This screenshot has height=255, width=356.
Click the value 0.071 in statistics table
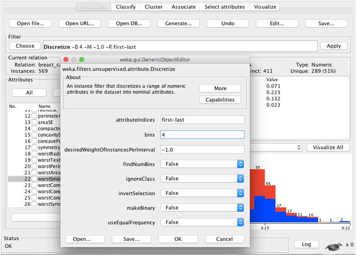click(x=273, y=86)
